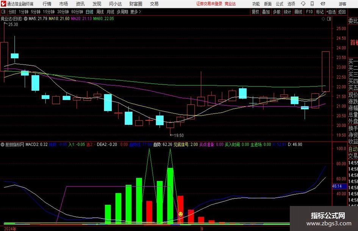358x231 pixels.
Task: Open the F10 company info button
Action: [x=309, y=12]
